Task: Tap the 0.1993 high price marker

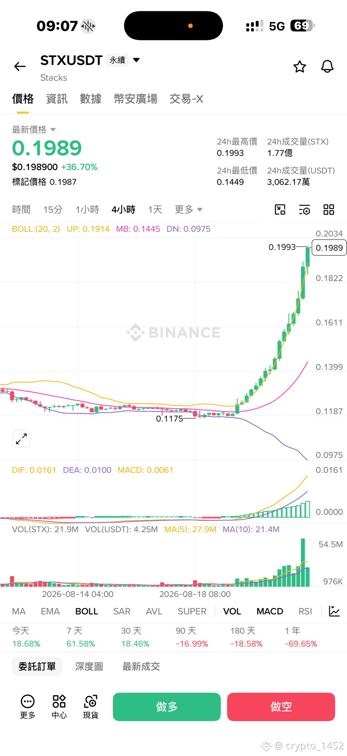Action: click(282, 247)
